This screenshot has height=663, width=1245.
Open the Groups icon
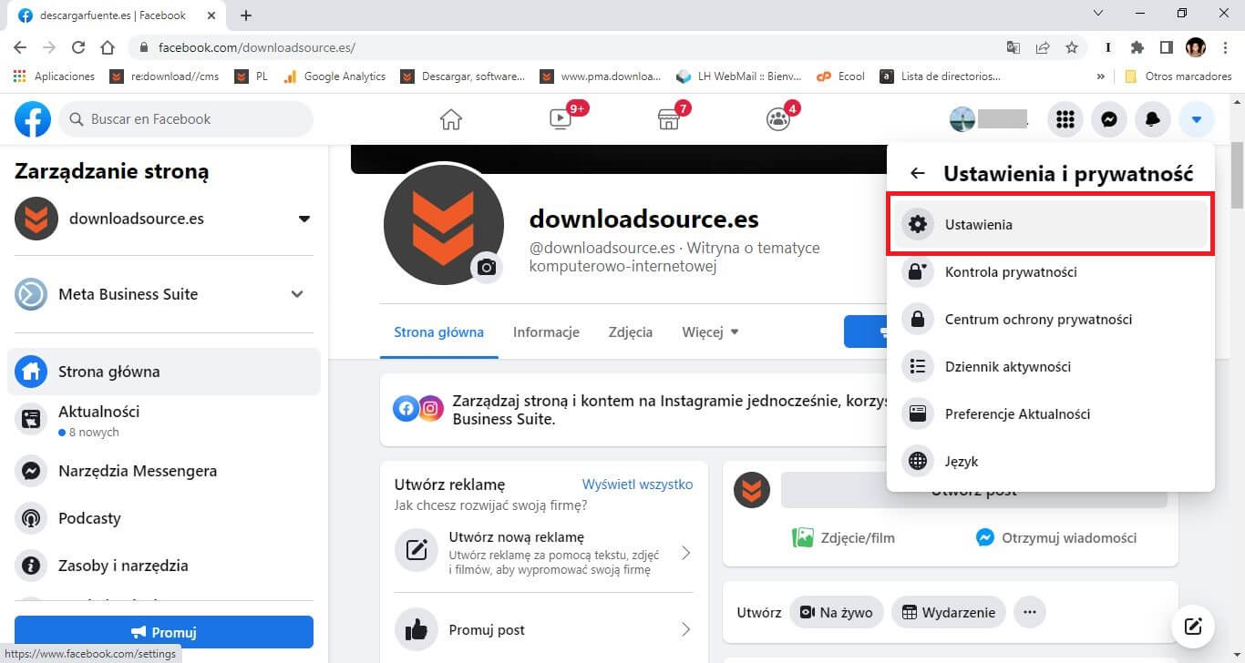click(x=778, y=119)
